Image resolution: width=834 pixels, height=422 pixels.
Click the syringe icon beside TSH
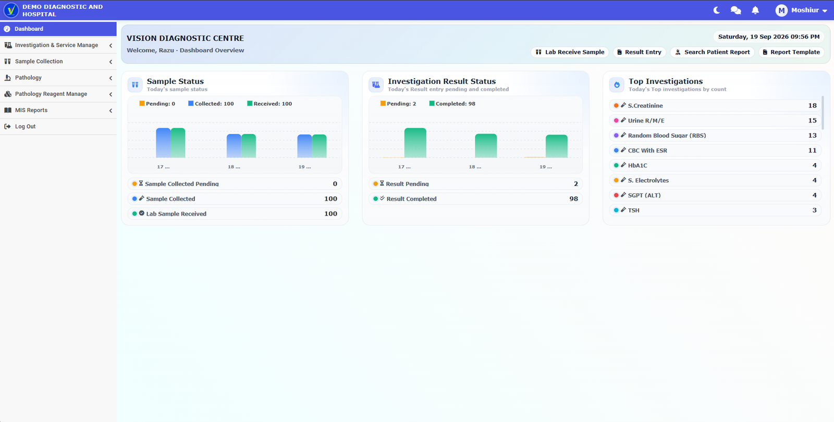click(623, 210)
